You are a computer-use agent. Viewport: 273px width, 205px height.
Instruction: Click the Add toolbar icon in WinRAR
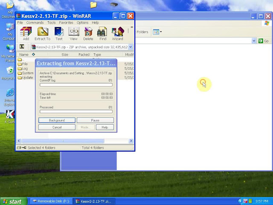click(26, 34)
